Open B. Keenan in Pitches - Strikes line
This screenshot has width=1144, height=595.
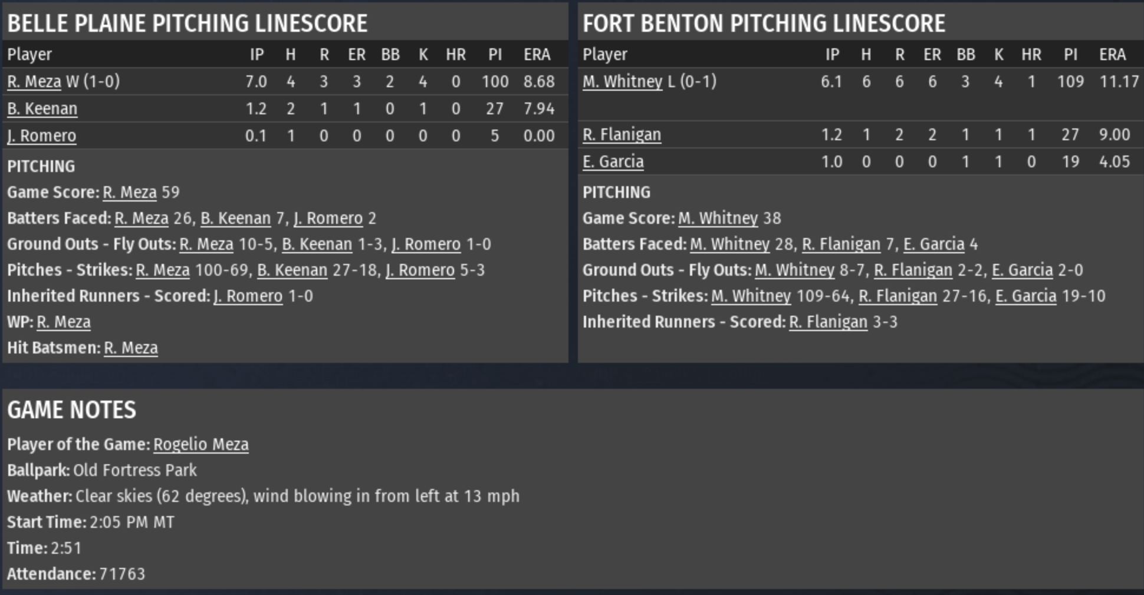(x=292, y=270)
